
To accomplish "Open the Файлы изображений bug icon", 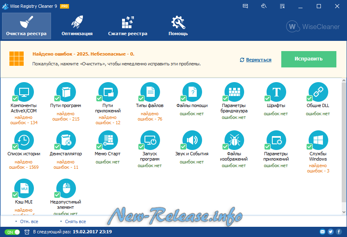I will [x=234, y=140].
